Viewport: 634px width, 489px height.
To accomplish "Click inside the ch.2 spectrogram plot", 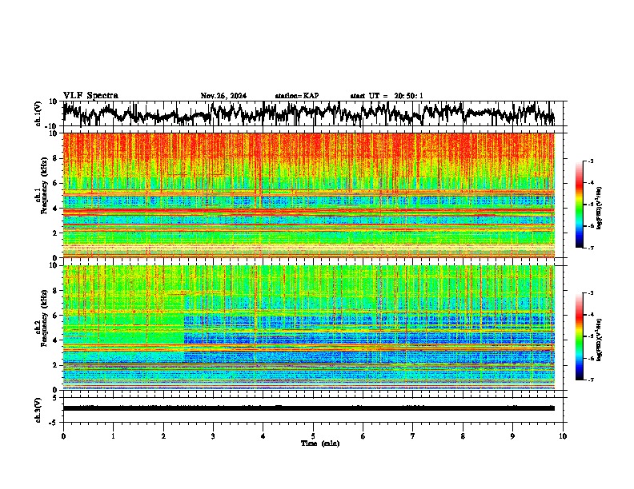I will click(x=309, y=328).
